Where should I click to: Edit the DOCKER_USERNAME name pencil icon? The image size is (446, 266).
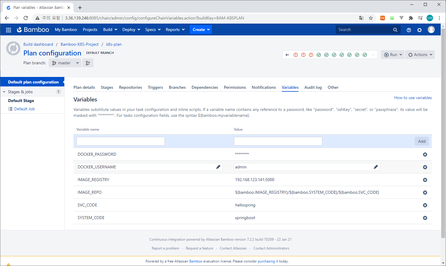pos(218,167)
